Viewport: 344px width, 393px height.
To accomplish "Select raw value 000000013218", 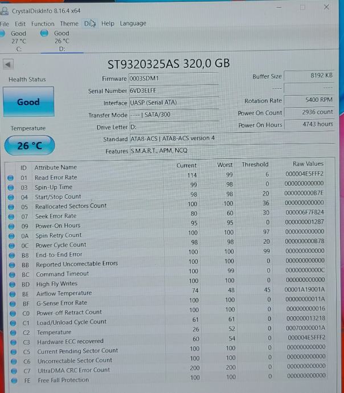I will tap(306, 318).
